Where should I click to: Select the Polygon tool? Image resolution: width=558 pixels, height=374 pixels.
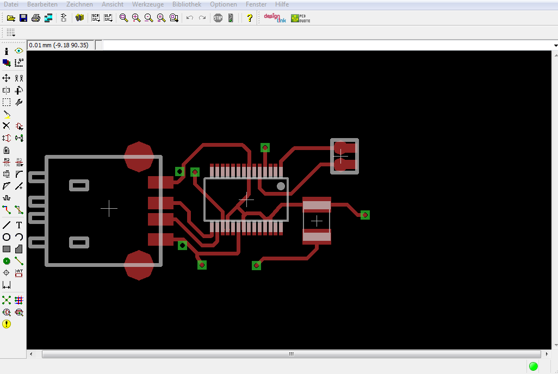(19, 249)
